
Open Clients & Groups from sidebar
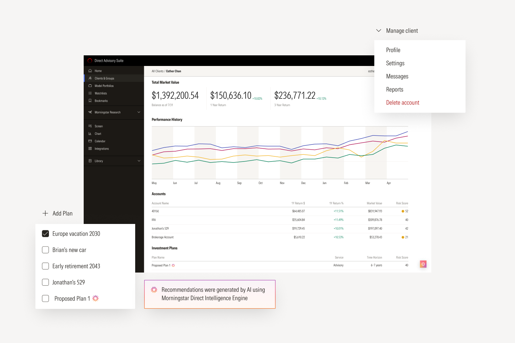tap(90, 78)
